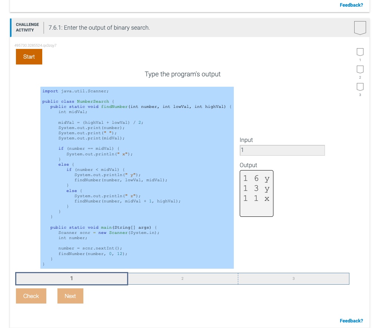Click the Output label above the result box
The image size is (382, 328).
(248, 165)
